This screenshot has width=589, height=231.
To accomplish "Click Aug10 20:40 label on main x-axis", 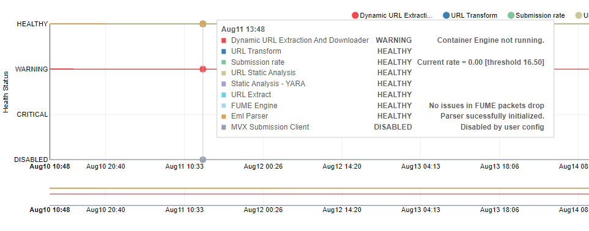I will pyautogui.click(x=106, y=166).
